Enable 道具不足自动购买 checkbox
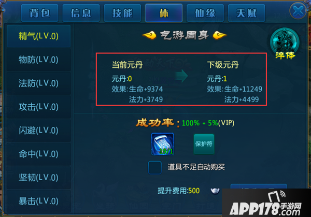 pyautogui.click(x=154, y=168)
